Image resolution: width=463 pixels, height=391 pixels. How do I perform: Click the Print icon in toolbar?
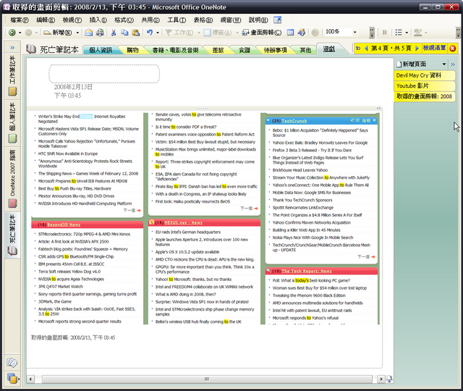(x=100, y=33)
